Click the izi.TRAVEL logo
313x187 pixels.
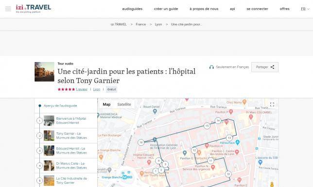pyautogui.click(x=34, y=9)
